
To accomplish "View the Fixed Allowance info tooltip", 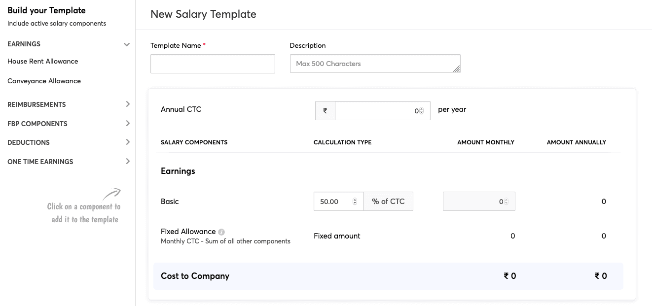I will point(220,231).
